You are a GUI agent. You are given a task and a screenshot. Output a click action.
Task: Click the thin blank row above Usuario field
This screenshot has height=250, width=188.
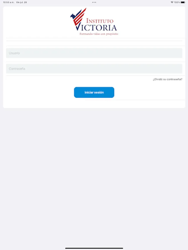click(94, 43)
